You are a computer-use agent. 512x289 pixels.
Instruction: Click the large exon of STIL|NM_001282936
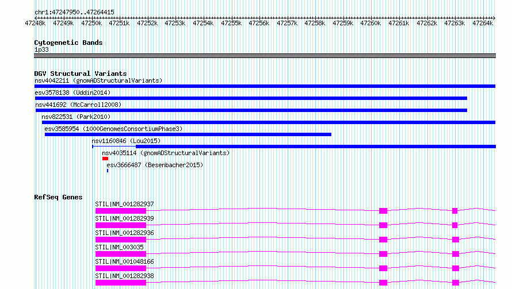pos(121,240)
